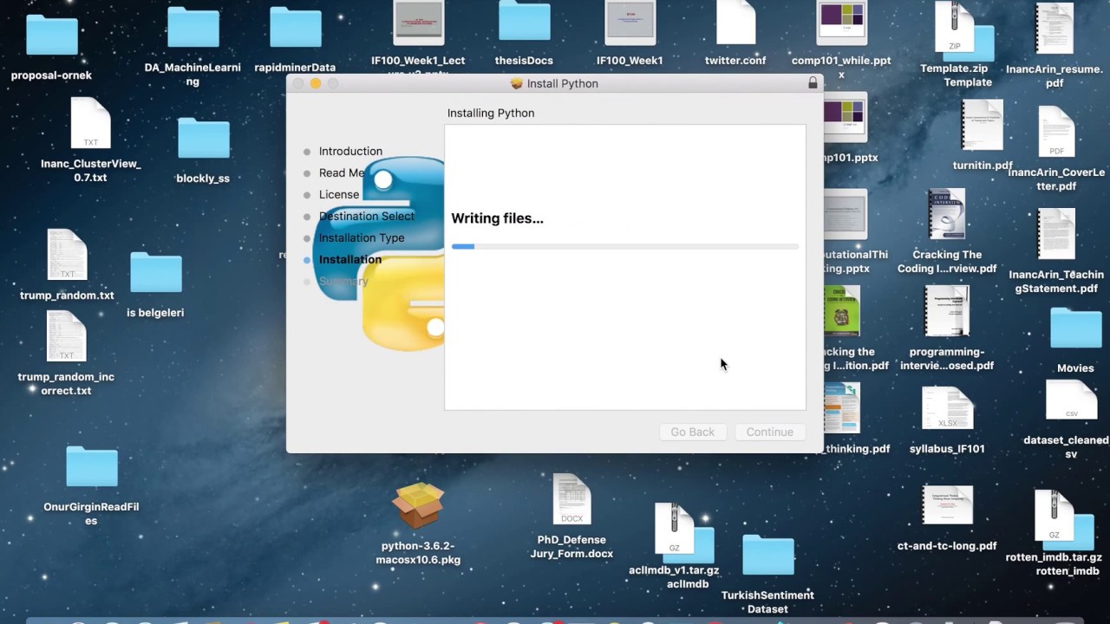Click the installation progress bar
The width and height of the screenshot is (1110, 624).
click(x=625, y=247)
